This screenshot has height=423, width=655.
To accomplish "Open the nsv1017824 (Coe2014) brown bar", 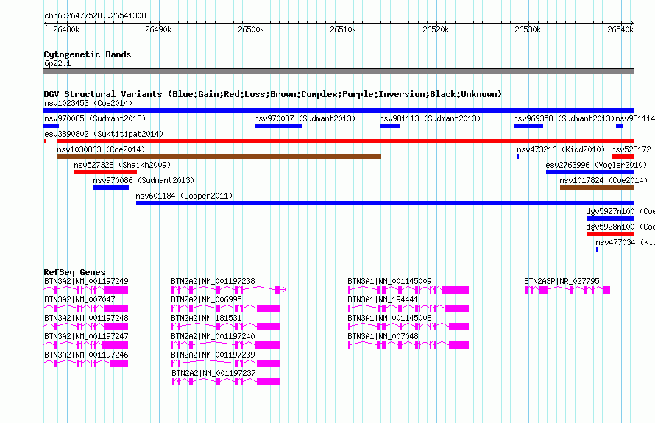I will 597,188.
